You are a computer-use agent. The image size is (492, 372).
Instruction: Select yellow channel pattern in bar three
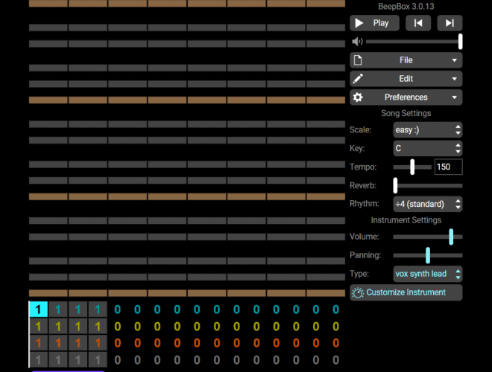click(x=78, y=327)
